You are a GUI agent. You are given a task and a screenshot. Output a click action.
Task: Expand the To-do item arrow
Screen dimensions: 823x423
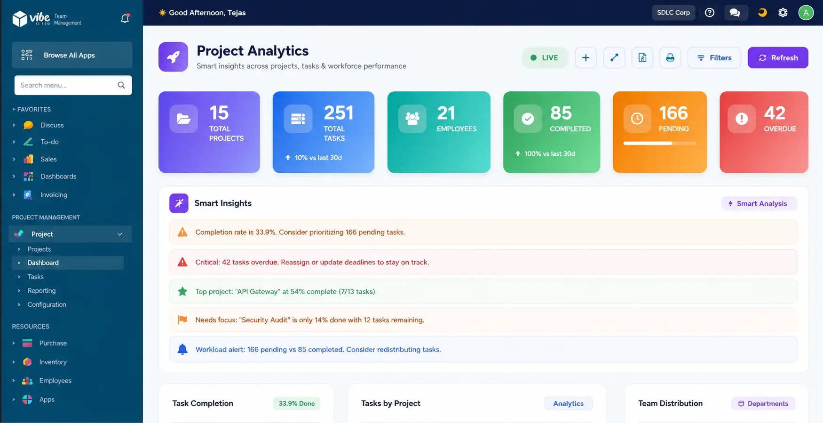14,142
